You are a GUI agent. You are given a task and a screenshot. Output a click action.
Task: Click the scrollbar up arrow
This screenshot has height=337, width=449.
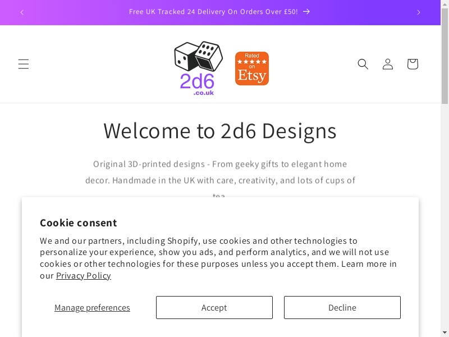point(445,3)
